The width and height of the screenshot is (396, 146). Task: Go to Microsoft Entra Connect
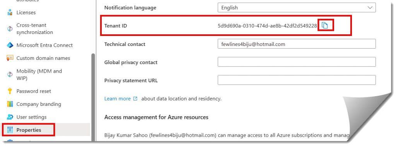click(x=44, y=45)
